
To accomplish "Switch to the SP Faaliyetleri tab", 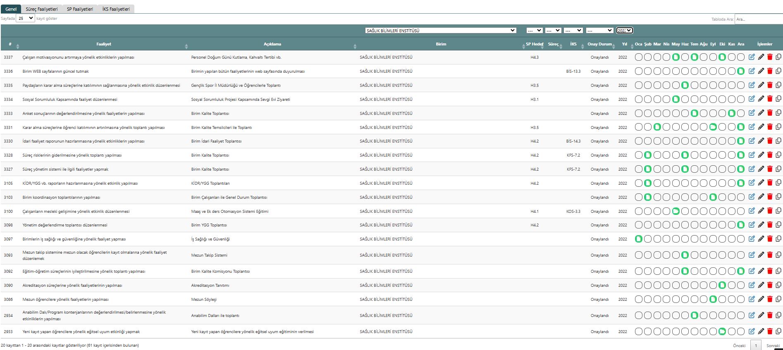I will tap(80, 9).
